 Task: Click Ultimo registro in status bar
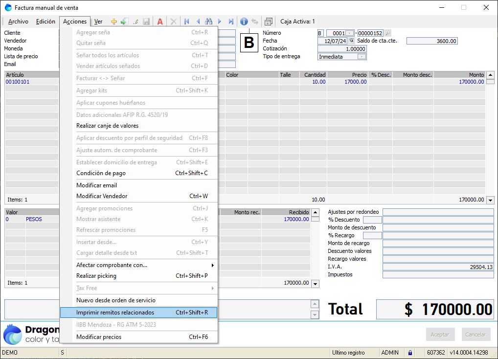(348, 353)
